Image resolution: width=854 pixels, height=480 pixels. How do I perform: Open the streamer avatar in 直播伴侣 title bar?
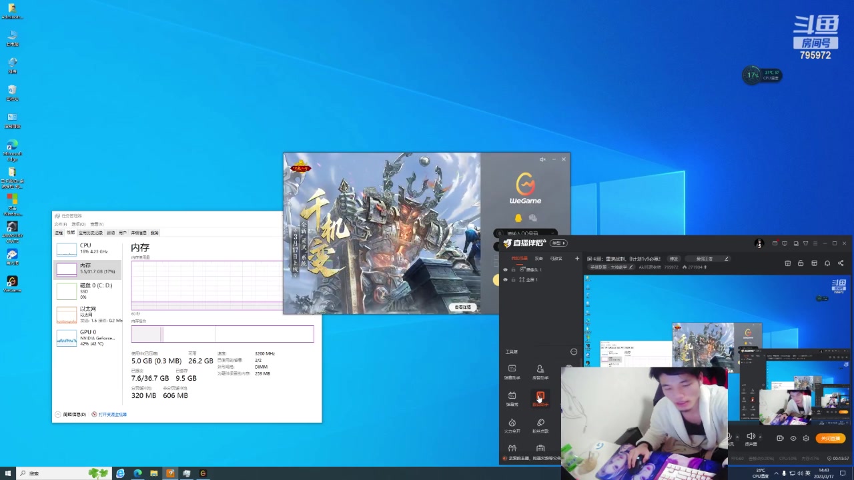tap(759, 243)
